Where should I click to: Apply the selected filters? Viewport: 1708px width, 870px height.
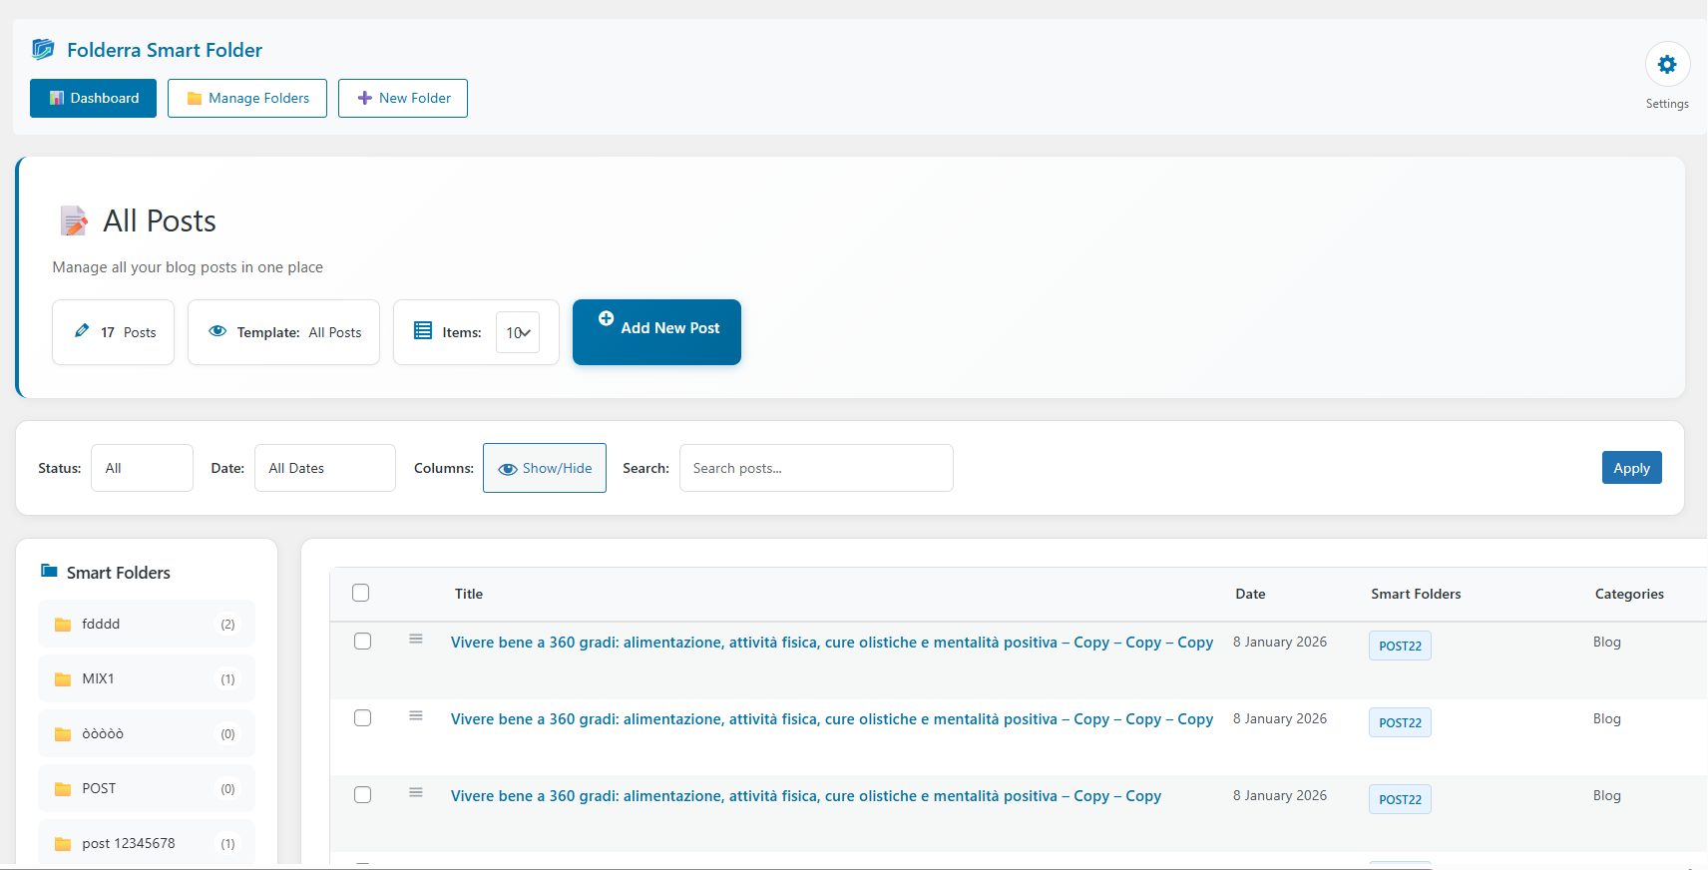click(x=1632, y=468)
